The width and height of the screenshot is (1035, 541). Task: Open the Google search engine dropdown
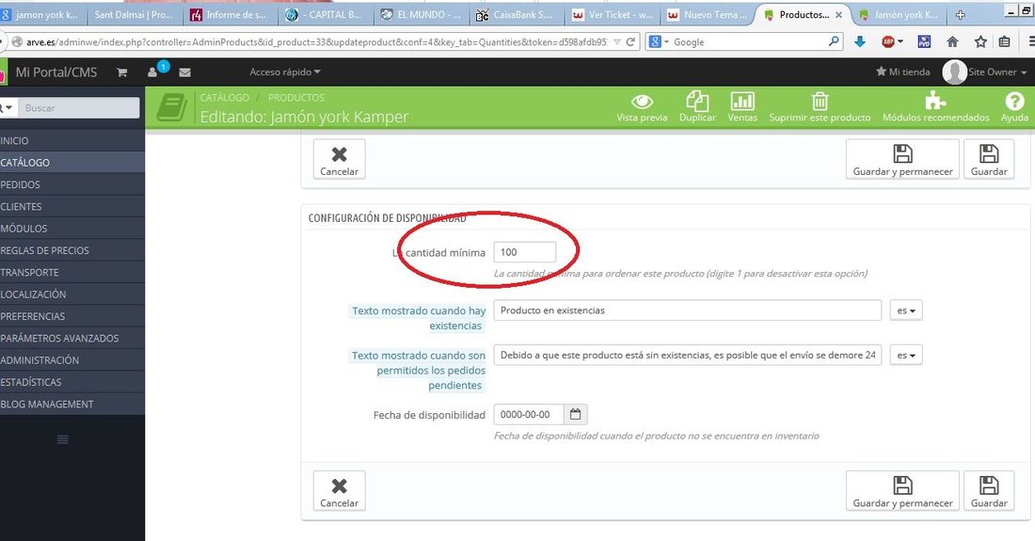click(x=658, y=41)
